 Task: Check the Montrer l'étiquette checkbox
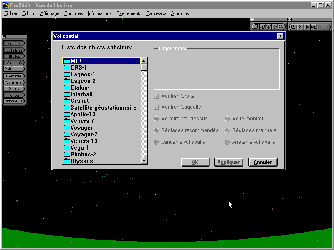pyautogui.click(x=156, y=107)
